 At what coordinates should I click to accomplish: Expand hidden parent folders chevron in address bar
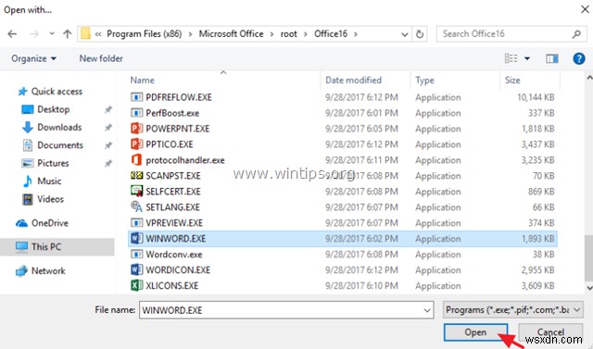coord(98,34)
